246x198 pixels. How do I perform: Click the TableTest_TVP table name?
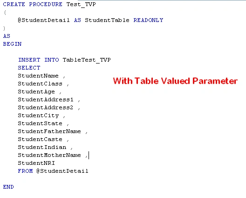(87, 60)
